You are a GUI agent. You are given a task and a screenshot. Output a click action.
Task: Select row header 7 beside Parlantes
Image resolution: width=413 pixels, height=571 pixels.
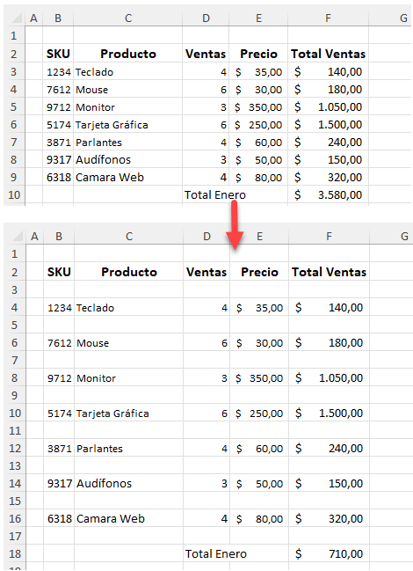coord(15,143)
